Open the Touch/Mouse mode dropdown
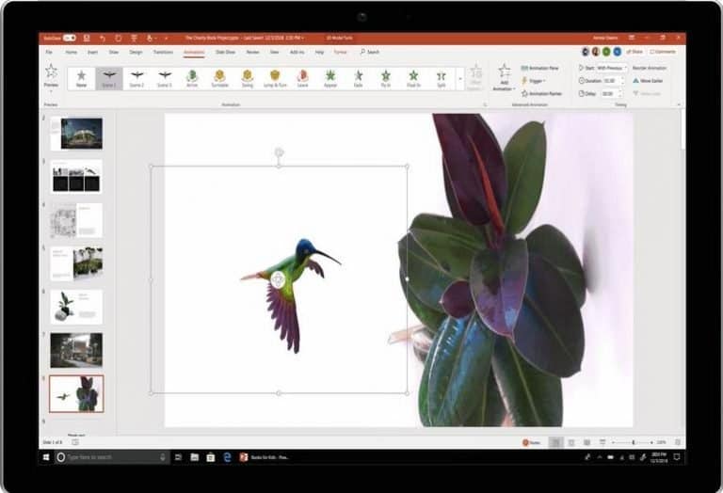Screen dimensions: 723x493 (151, 38)
